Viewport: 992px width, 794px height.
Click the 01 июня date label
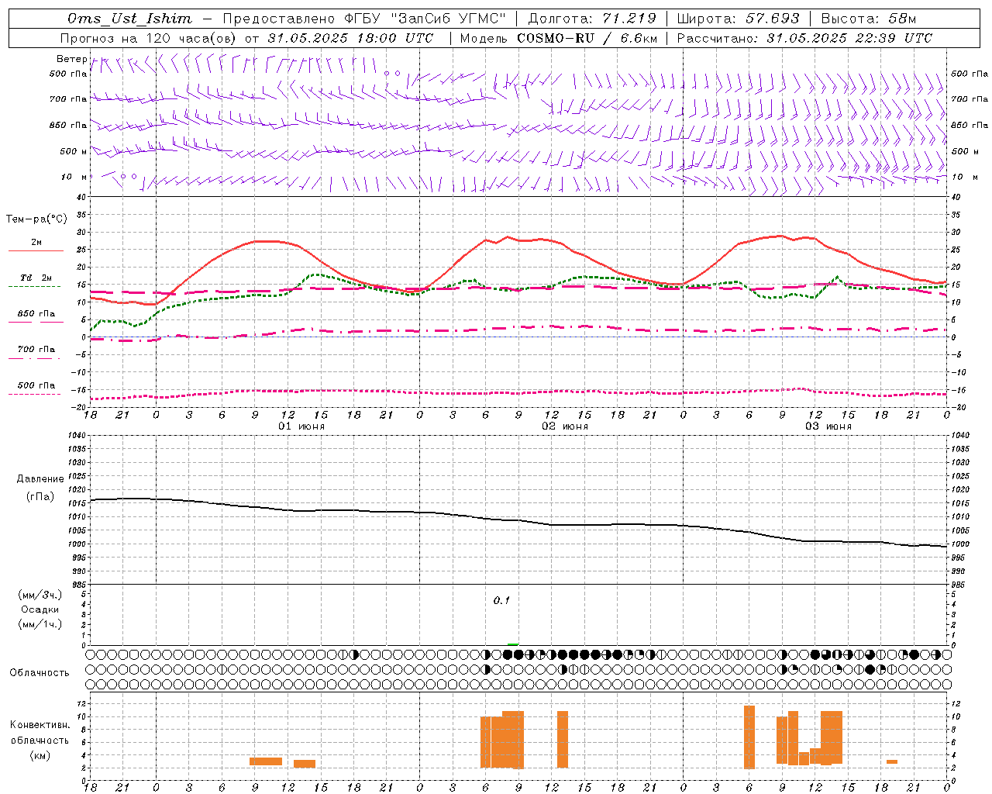pos(301,426)
